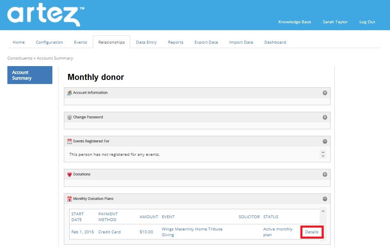
Task: Open the Knowledge Base link
Action: (x=295, y=22)
